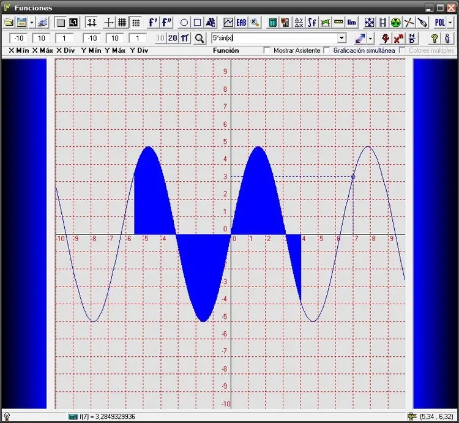
Task: Edit the Y Div input field
Action: point(138,39)
